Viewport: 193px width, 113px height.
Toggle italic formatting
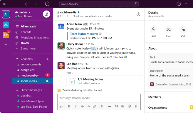click(76, 106)
